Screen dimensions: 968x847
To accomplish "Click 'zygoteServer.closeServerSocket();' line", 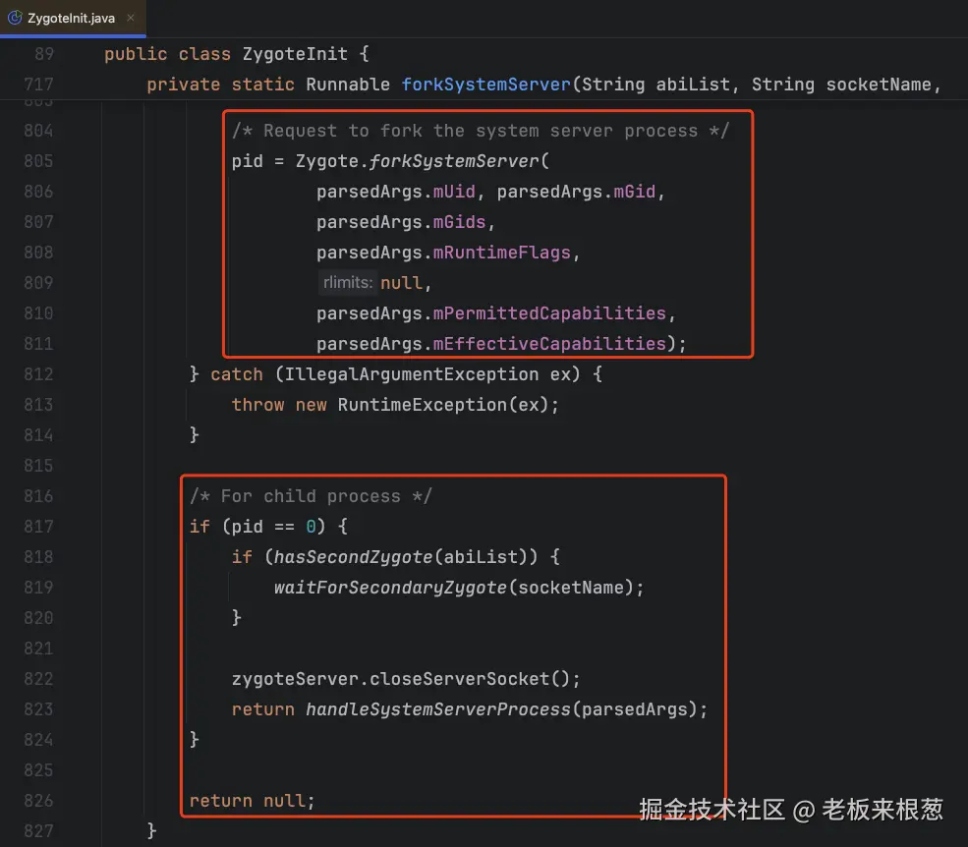I will (x=406, y=679).
